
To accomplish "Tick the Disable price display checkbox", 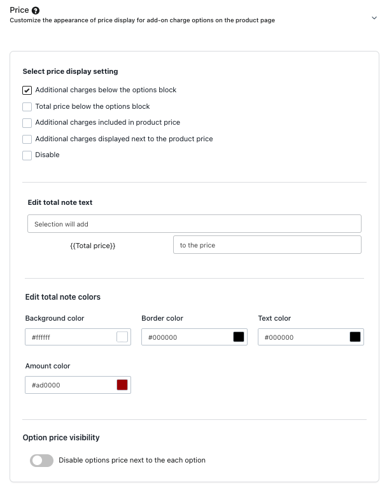I will (27, 155).
